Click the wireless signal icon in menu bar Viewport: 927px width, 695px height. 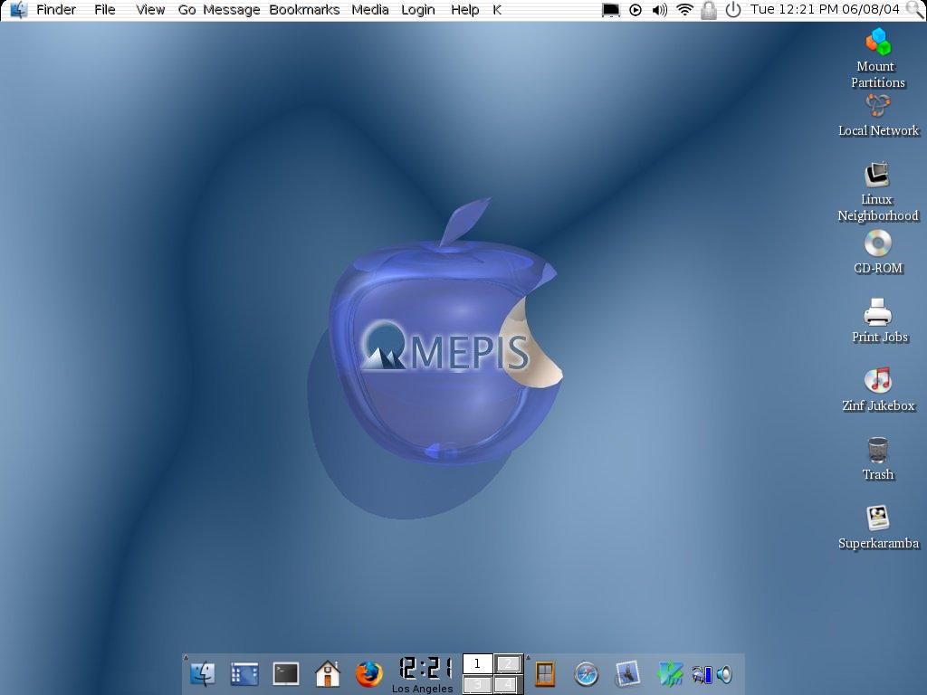684,9
